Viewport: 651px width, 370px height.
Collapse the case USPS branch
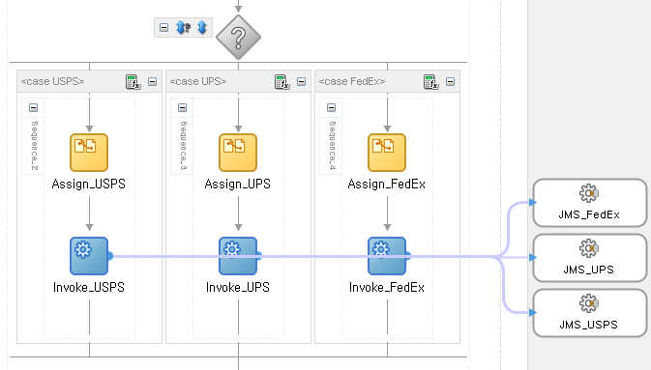pyautogui.click(x=153, y=82)
